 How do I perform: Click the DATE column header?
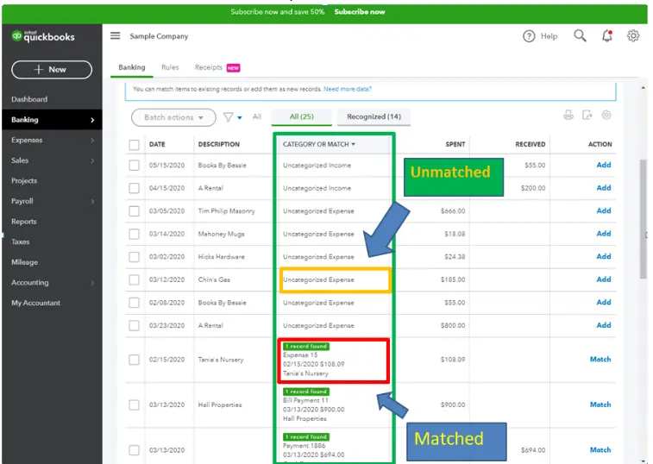pyautogui.click(x=157, y=145)
